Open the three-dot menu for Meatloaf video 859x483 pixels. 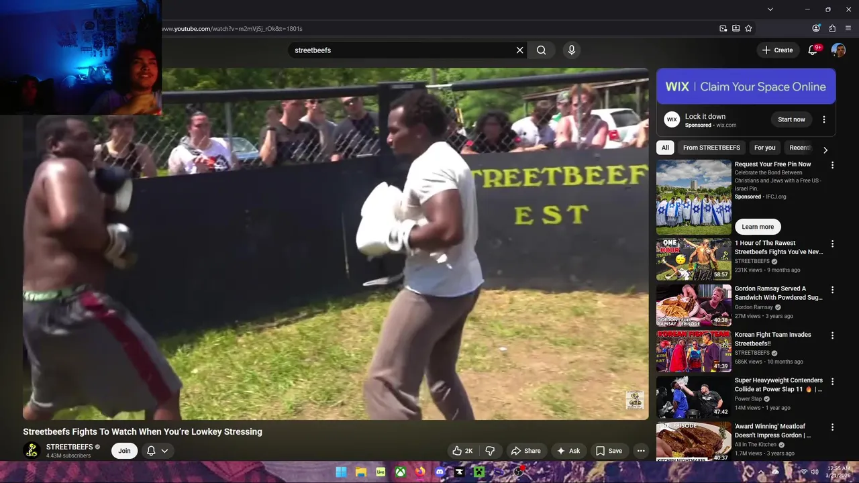pyautogui.click(x=833, y=427)
